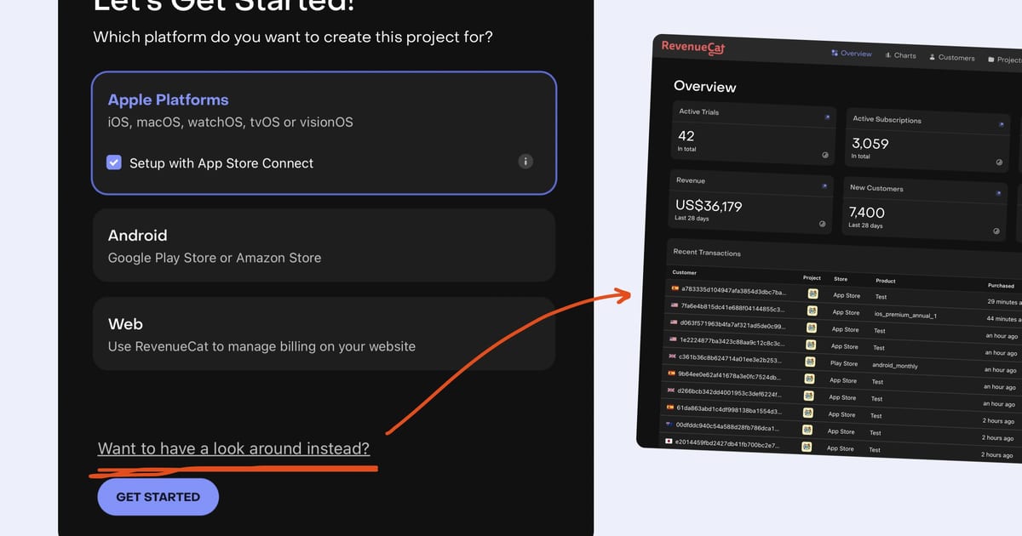Screen dimensions: 1022x536
Task: Click the RevenueCat logo in the dashboard
Action: 693,48
